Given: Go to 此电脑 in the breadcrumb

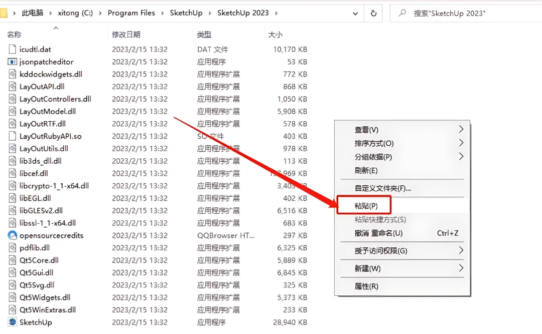Looking at the screenshot, I should pos(33,13).
